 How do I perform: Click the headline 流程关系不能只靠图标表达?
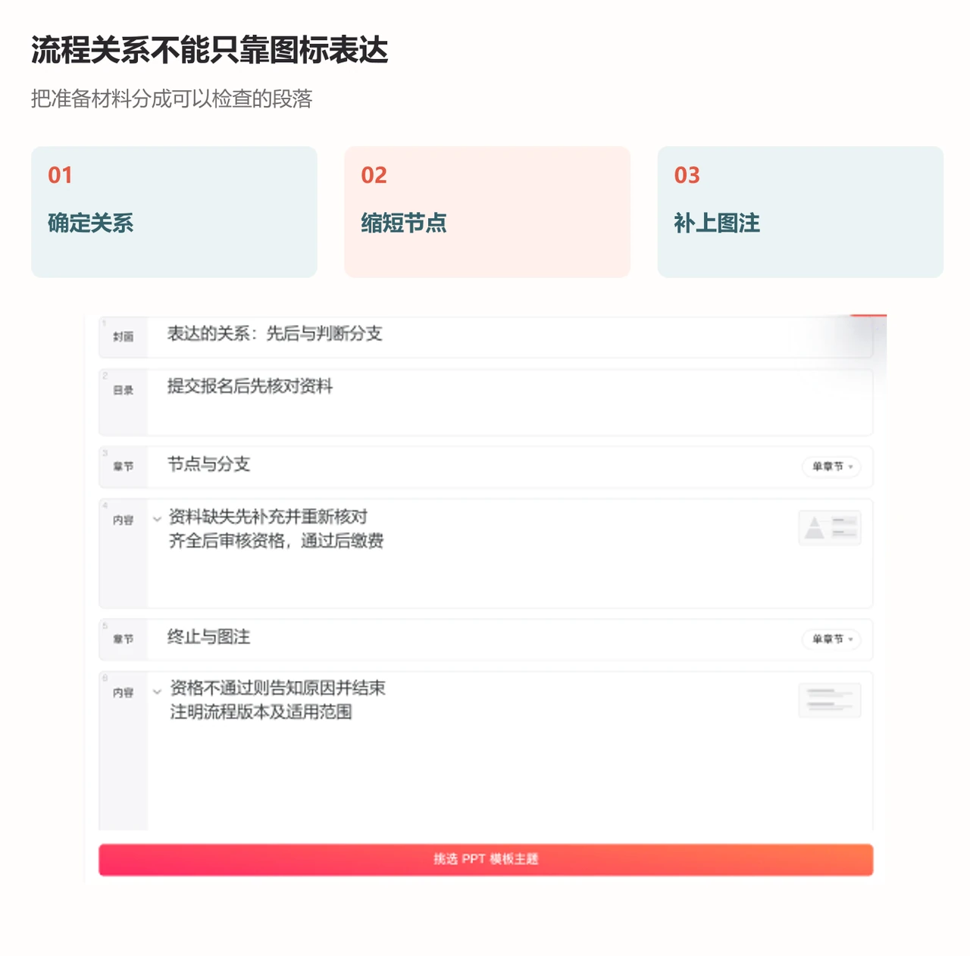click(x=209, y=51)
